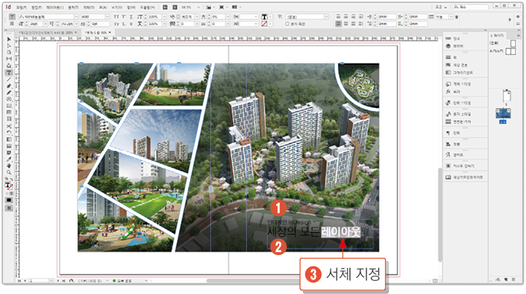
Task: Open the character style dropdown
Action: [327, 16]
